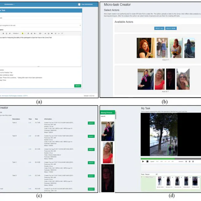Click SELECT button for the 23.3 MB video

tap(91, 149)
